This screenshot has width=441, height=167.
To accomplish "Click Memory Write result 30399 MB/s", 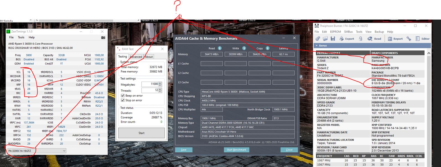I will (x=236, y=54).
